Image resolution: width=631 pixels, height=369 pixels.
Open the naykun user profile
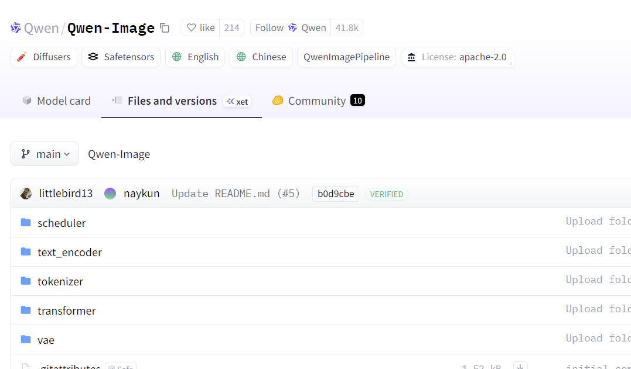[142, 194]
